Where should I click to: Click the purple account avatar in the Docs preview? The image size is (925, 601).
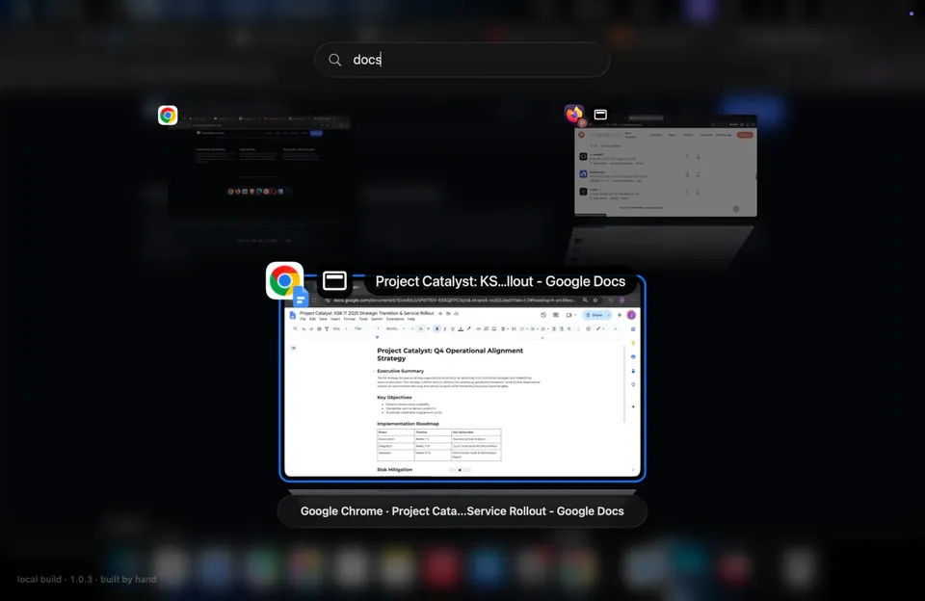pyautogui.click(x=631, y=315)
